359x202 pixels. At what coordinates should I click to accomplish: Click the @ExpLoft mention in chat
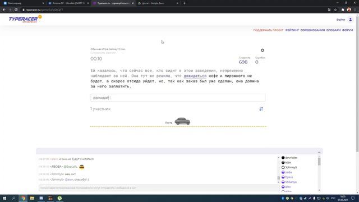pos(70,167)
